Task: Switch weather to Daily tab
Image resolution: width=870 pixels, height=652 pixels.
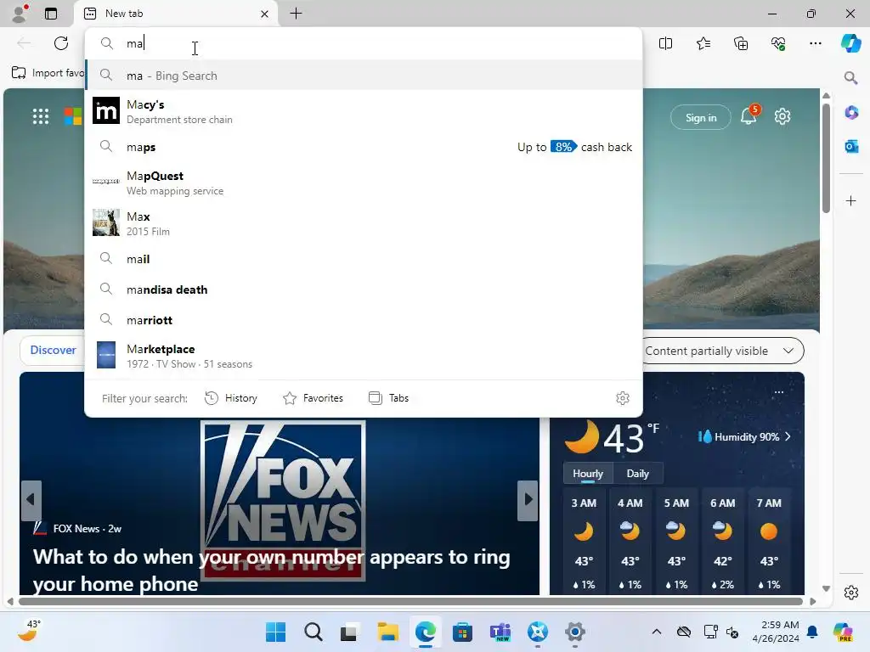Action: [637, 474]
